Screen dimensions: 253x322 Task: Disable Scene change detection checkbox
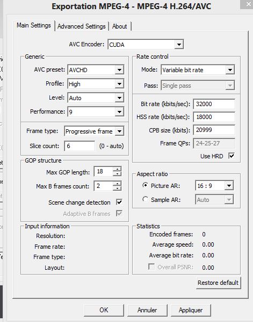click(x=119, y=202)
